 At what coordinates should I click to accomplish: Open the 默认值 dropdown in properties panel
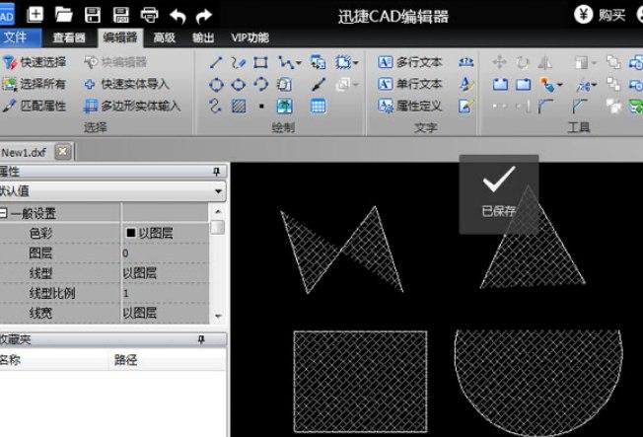point(218,191)
